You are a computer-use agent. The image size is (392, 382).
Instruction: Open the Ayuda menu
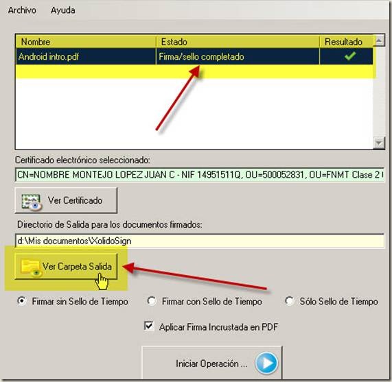tap(63, 10)
